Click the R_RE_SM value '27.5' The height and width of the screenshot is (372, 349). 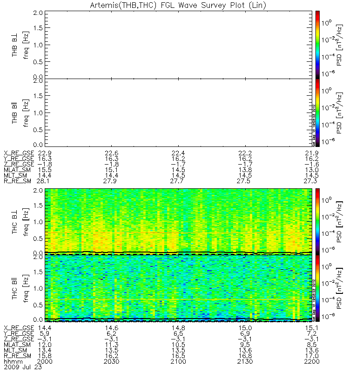pyautogui.click(x=243, y=181)
